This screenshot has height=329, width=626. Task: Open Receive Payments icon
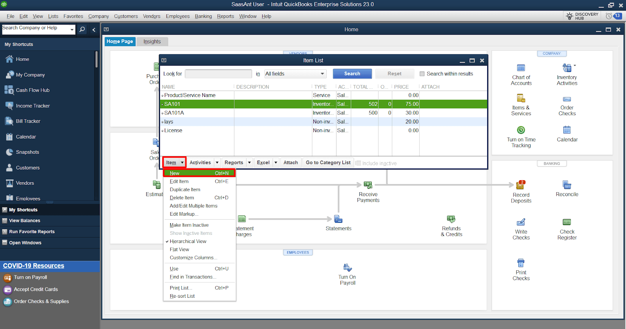[x=368, y=185]
